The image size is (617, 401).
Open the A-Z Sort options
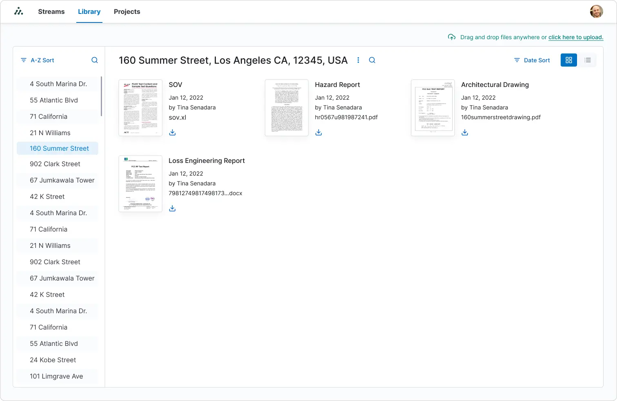[42, 60]
